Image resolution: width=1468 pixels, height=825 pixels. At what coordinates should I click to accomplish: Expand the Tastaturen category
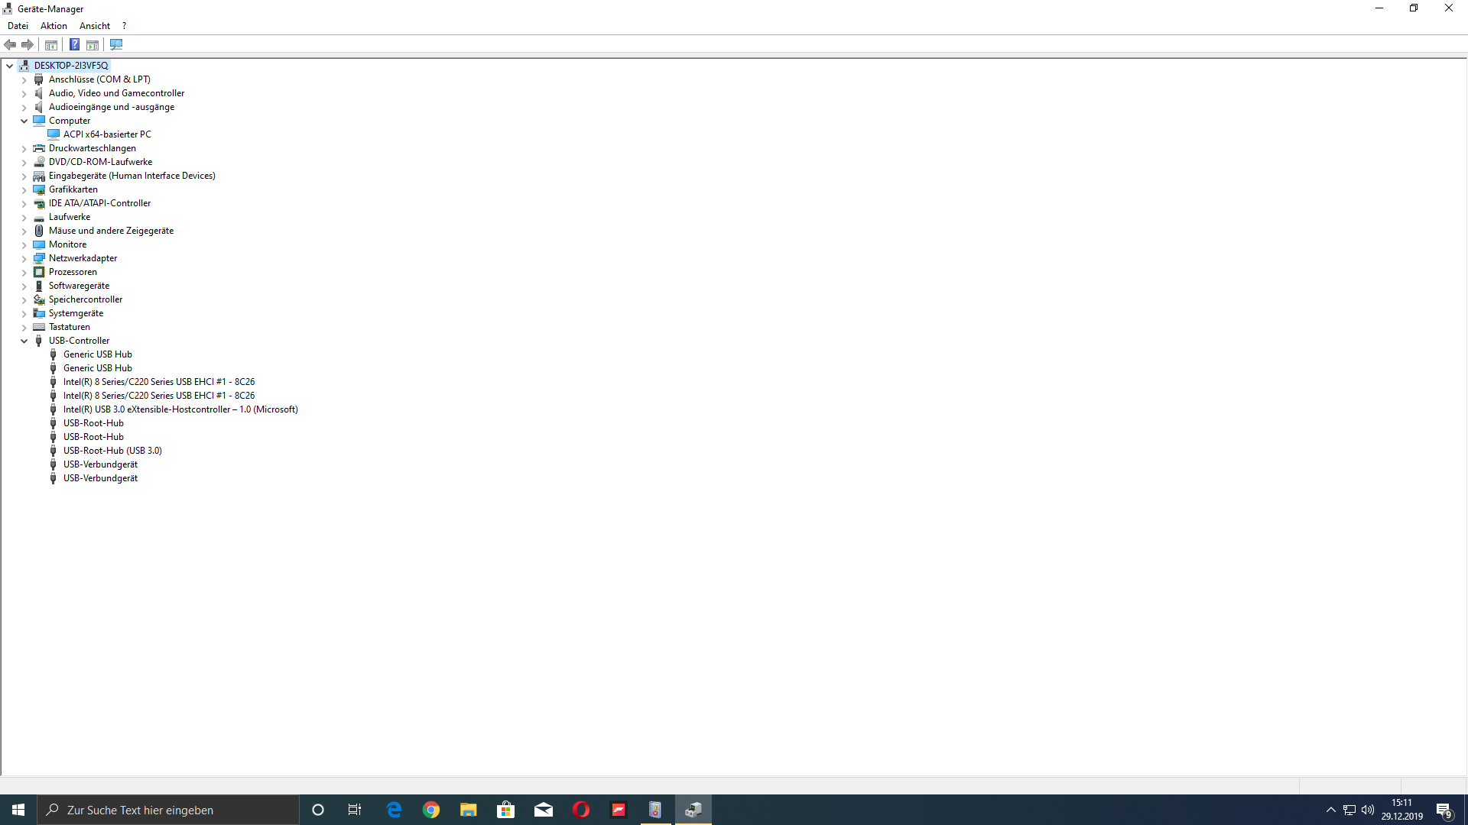[24, 328]
